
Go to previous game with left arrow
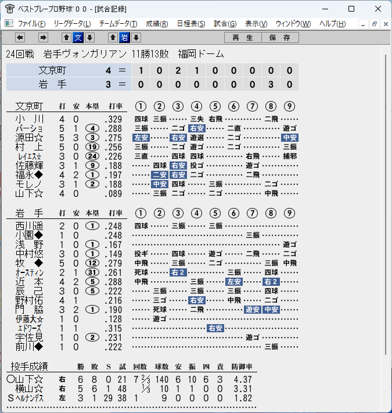[x=20, y=38]
